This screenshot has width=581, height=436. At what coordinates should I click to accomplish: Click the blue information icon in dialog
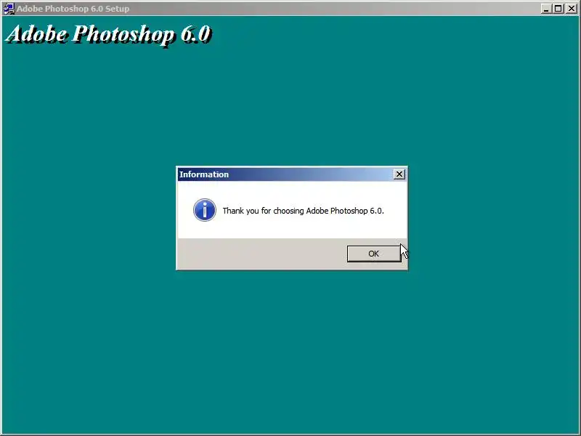click(205, 210)
